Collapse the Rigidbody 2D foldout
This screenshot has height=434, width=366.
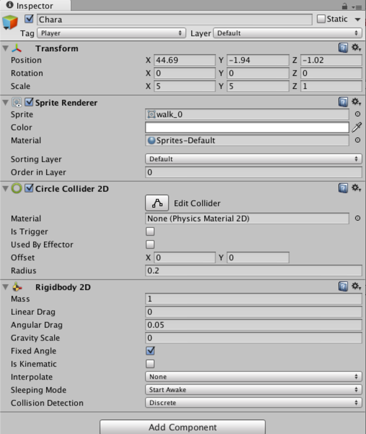tap(5, 287)
